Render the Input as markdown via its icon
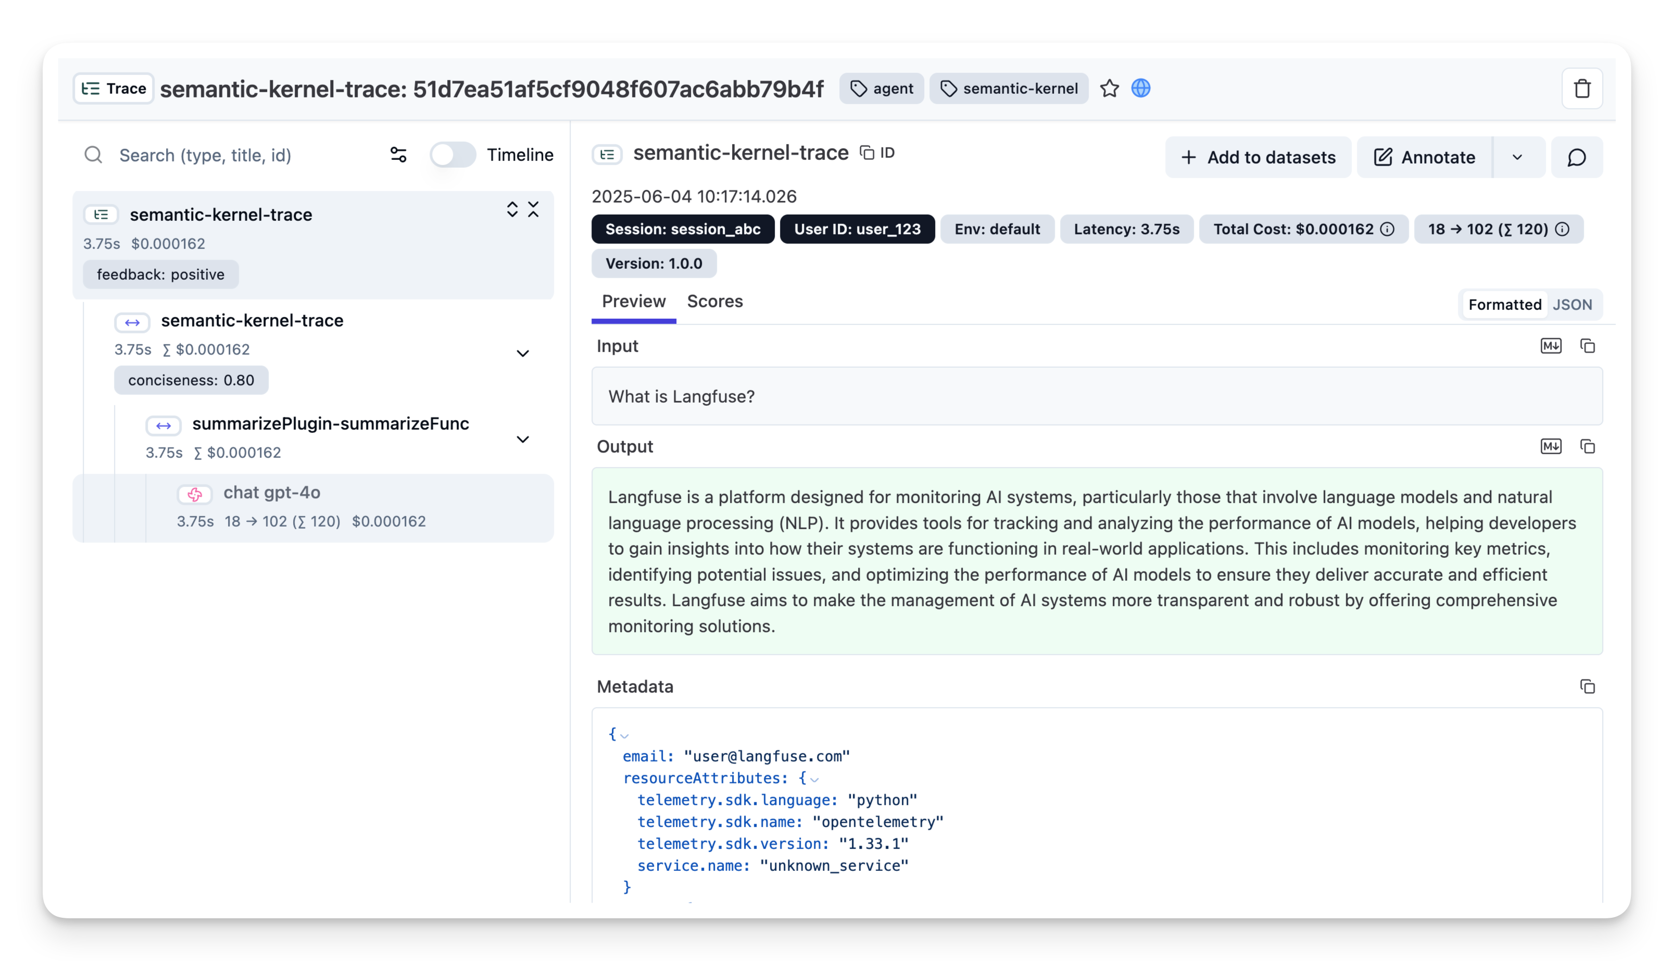 coord(1551,345)
